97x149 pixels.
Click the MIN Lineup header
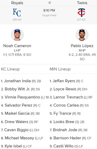60,69
